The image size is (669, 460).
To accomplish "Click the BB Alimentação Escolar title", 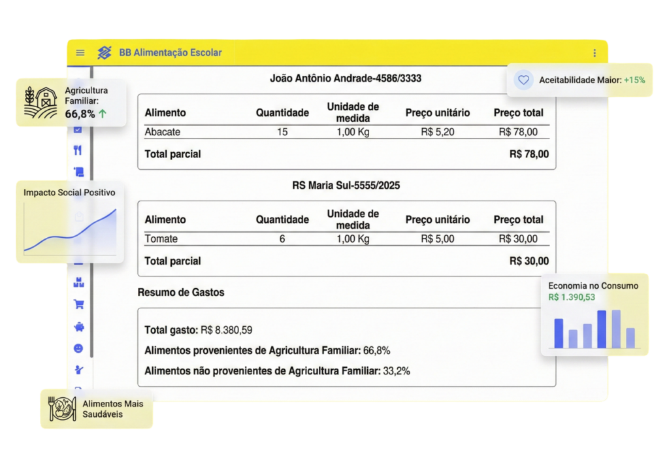I will click(x=170, y=53).
